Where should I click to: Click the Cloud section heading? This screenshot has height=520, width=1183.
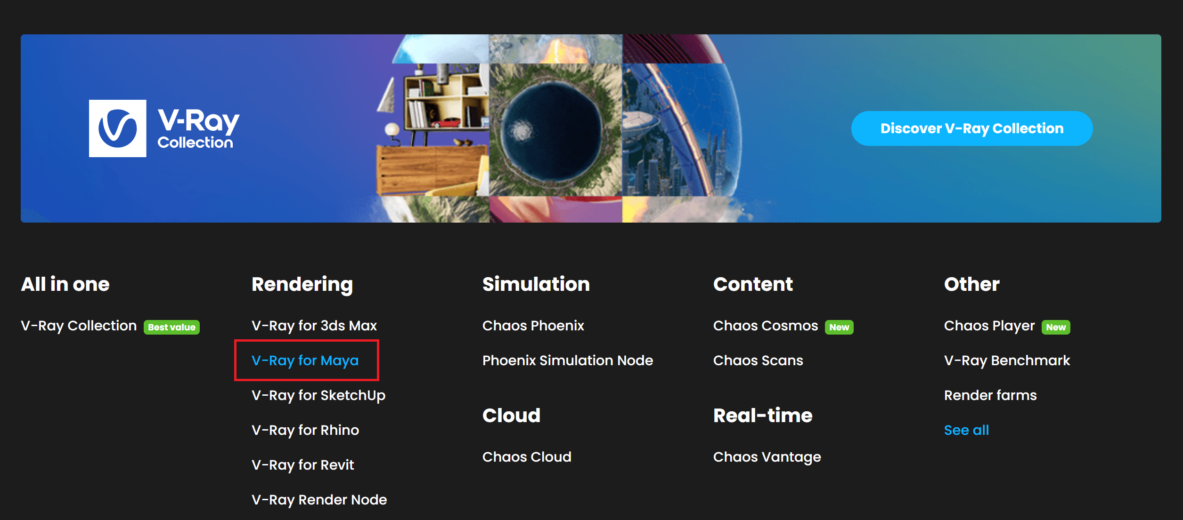click(511, 416)
